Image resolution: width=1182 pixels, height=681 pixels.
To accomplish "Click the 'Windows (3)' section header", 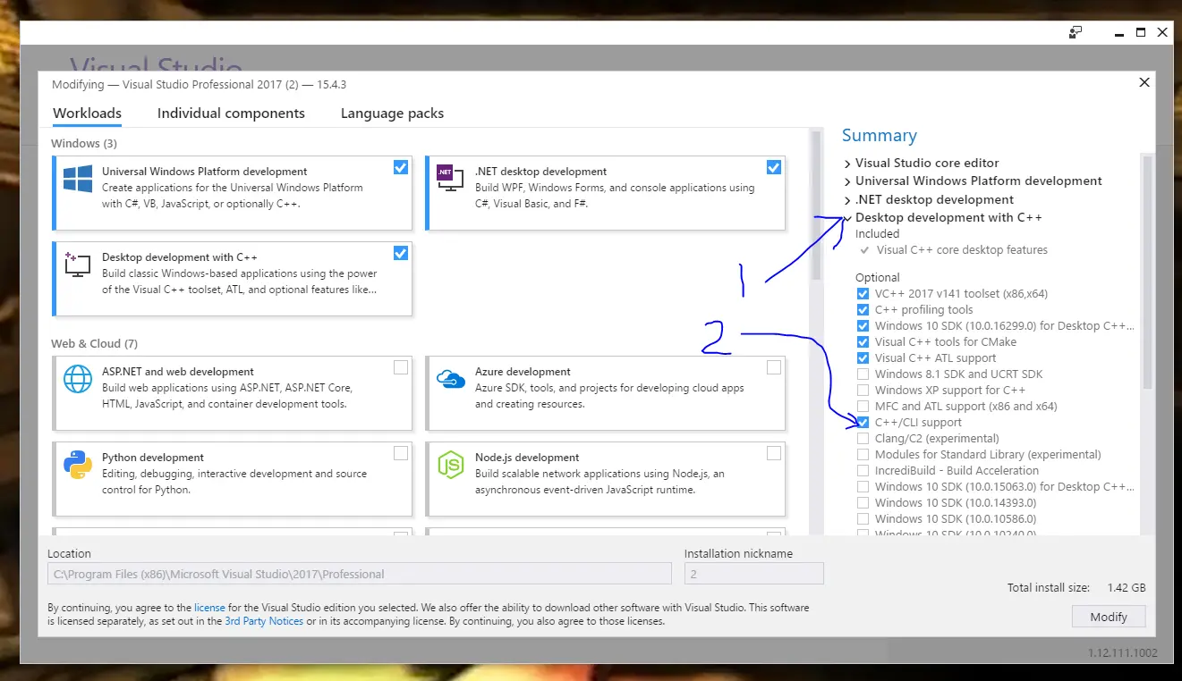I will (x=84, y=143).
